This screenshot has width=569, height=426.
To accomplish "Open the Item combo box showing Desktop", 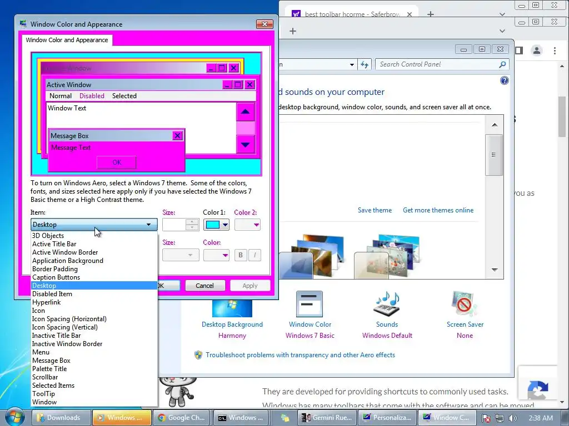I will [x=94, y=225].
